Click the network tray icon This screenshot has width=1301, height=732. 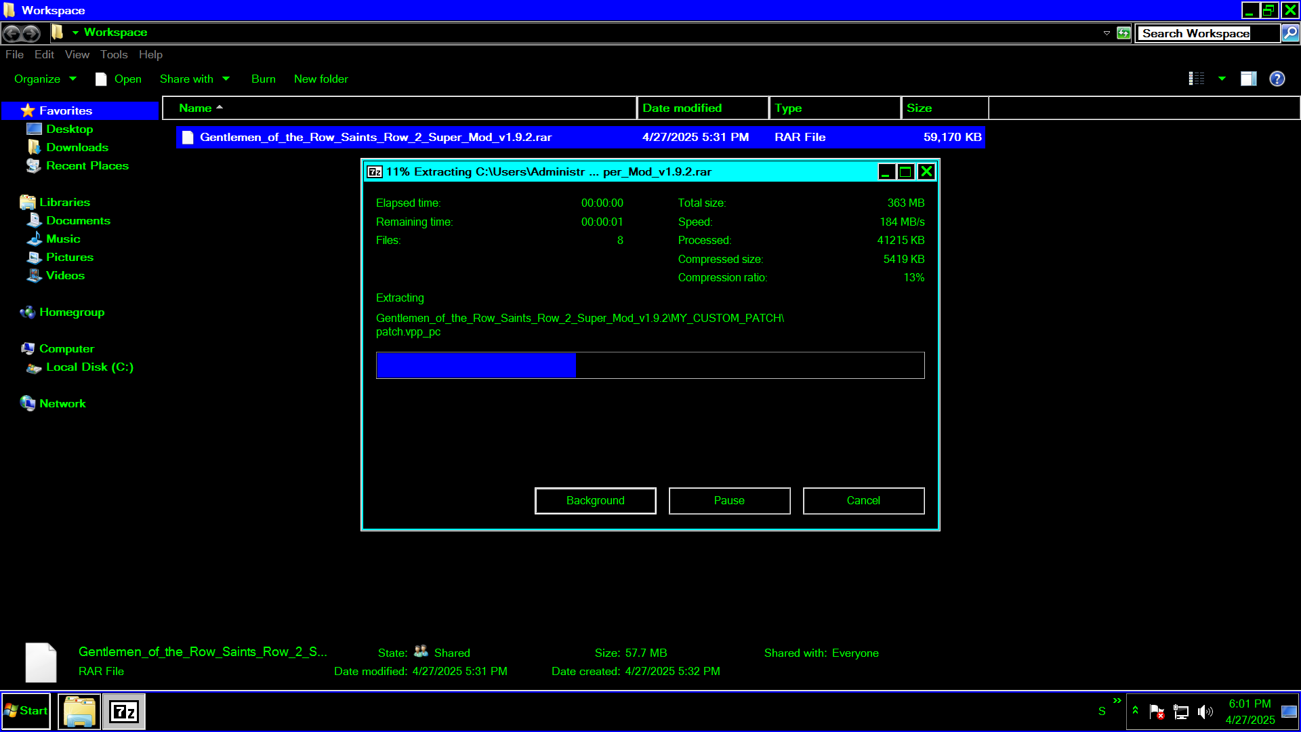(x=1181, y=712)
